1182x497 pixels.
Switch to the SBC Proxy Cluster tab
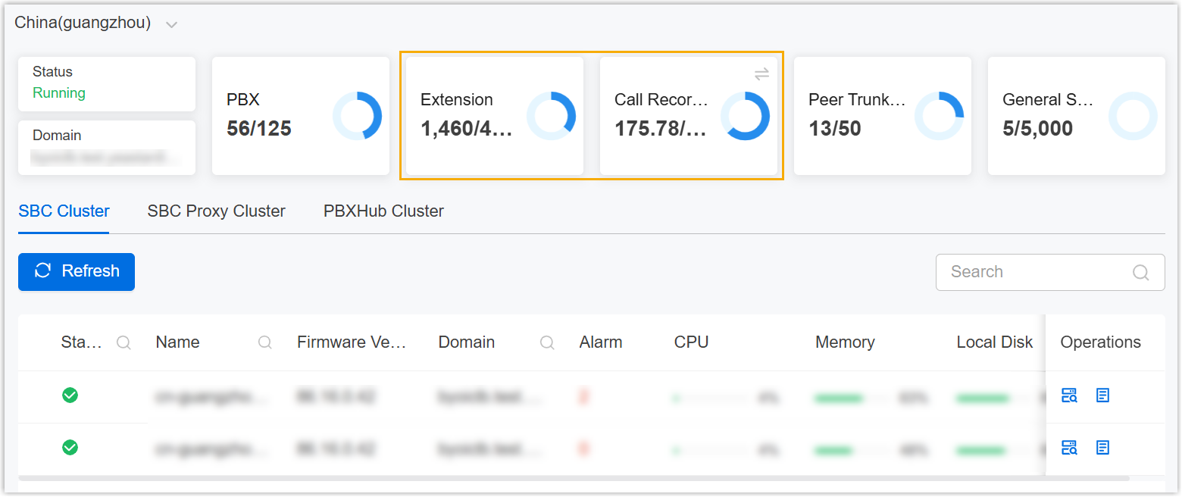216,211
